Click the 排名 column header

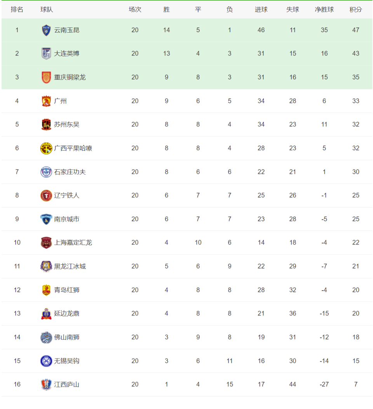click(17, 9)
